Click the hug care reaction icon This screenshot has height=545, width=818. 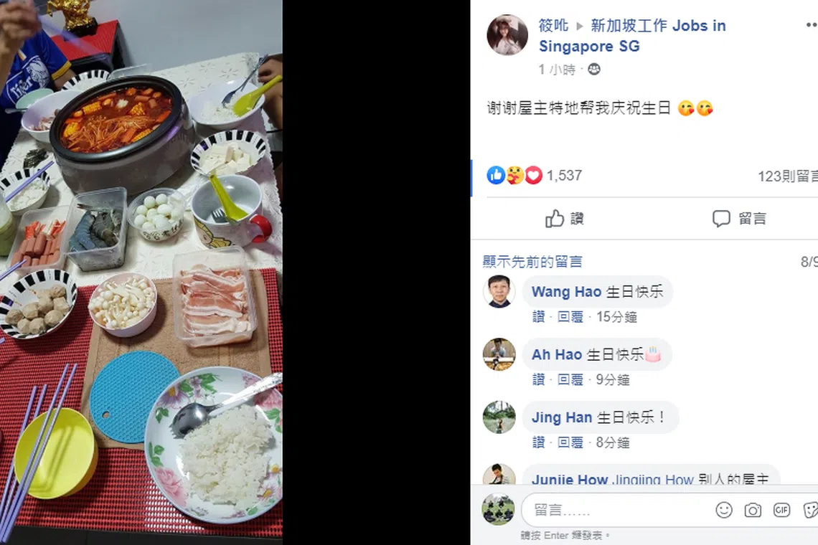pos(514,175)
